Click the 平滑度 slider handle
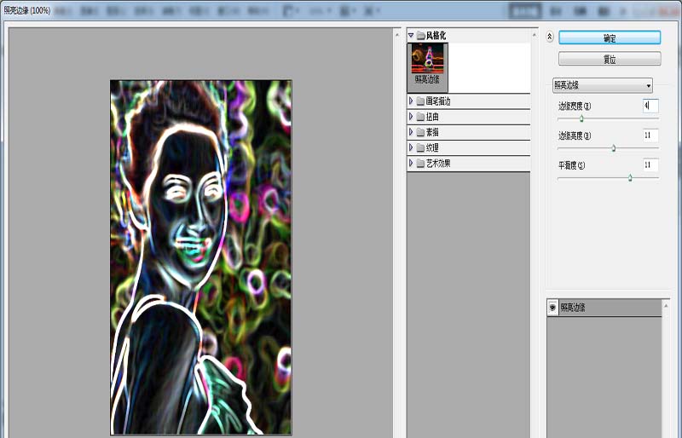The width and height of the screenshot is (682, 438). coord(630,177)
